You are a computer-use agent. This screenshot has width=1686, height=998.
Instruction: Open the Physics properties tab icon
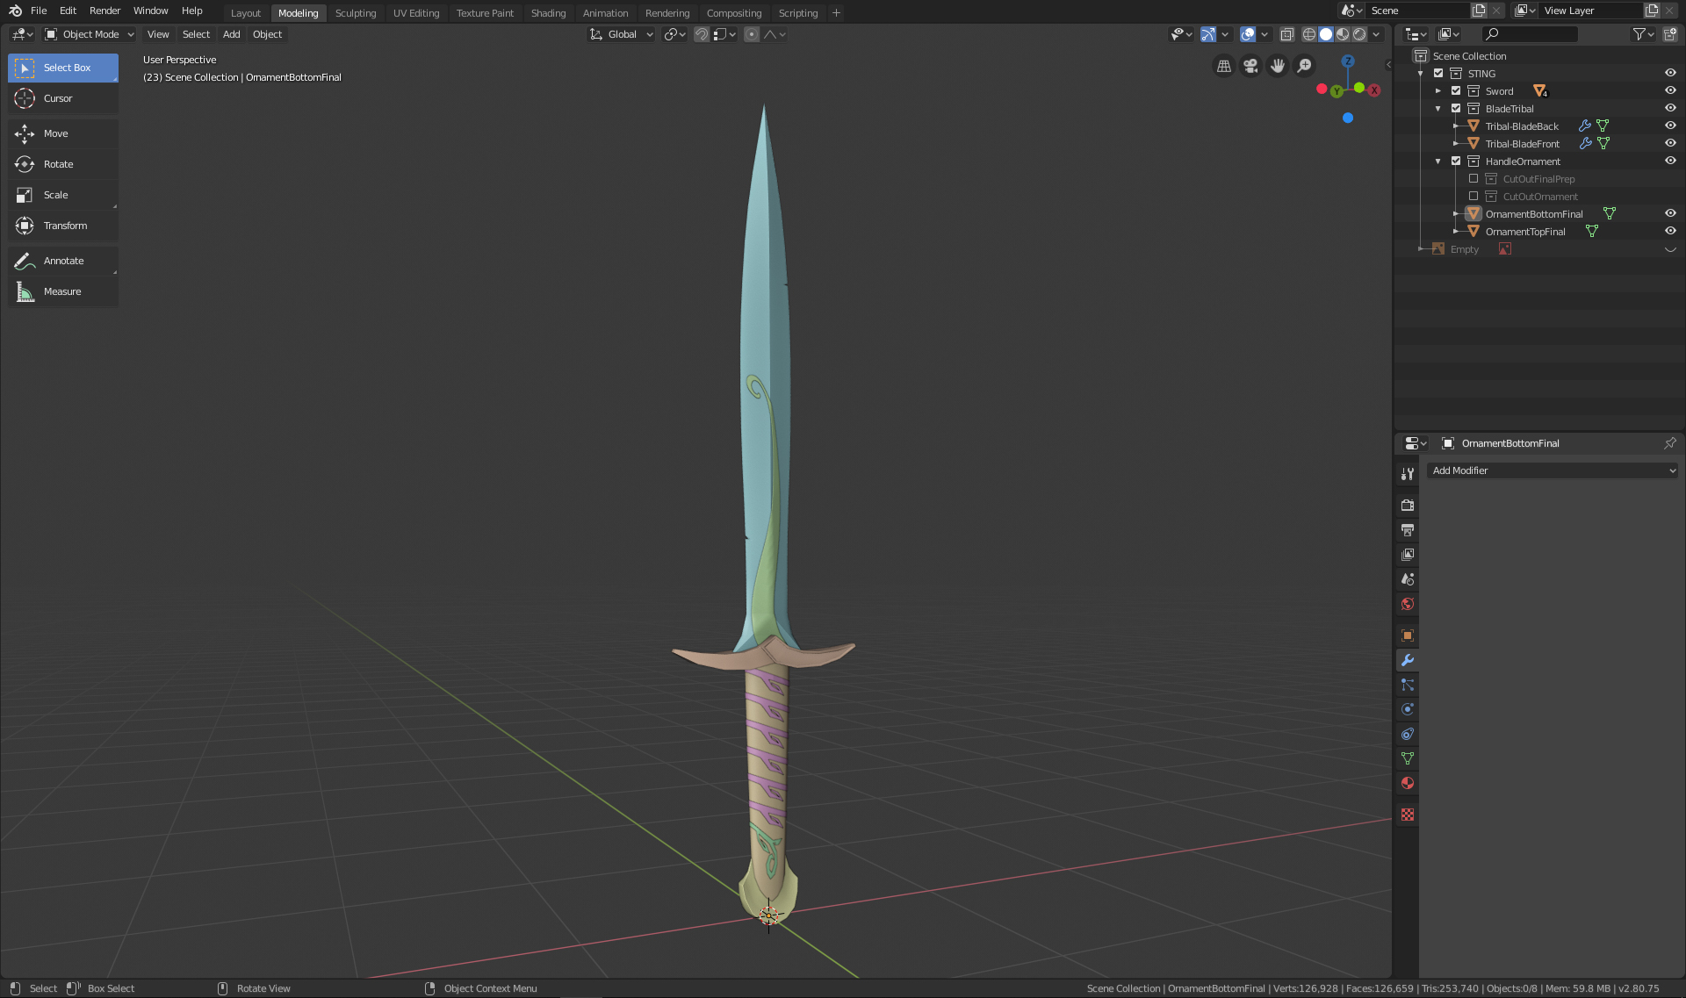1408,709
